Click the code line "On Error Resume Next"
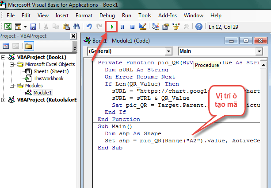Screen dimensions: 271x188 pyautogui.click(x=140, y=77)
